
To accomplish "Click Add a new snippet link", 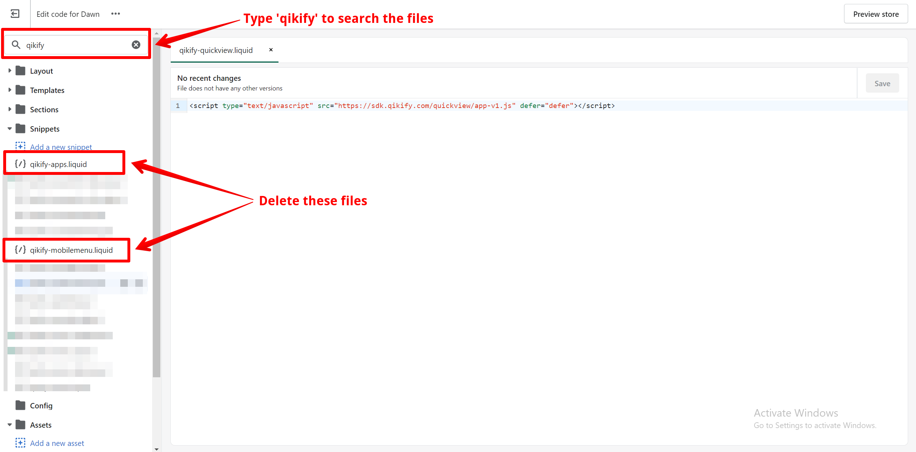I will tap(61, 147).
